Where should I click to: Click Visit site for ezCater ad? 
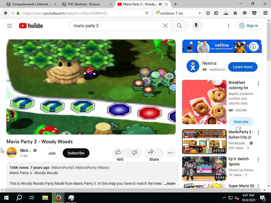click(x=241, y=122)
